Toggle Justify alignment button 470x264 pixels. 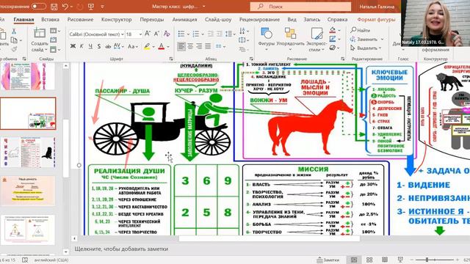[208, 46]
